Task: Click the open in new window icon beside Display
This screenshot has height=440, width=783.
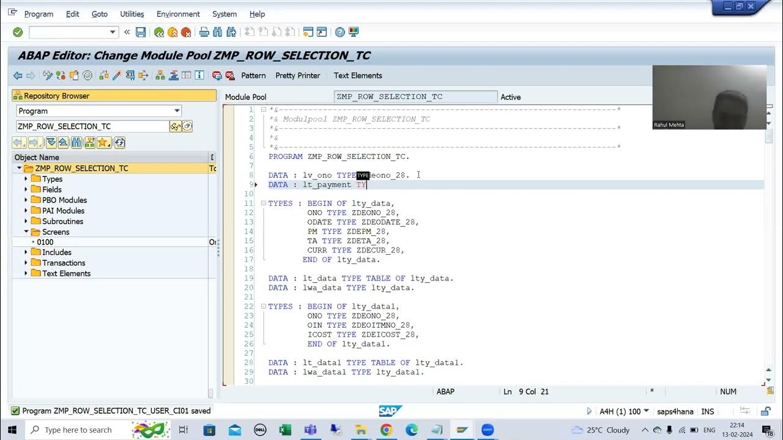Action: (x=187, y=126)
